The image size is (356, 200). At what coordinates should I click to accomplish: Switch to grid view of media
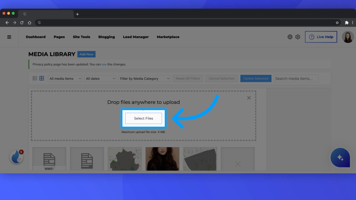41,79
